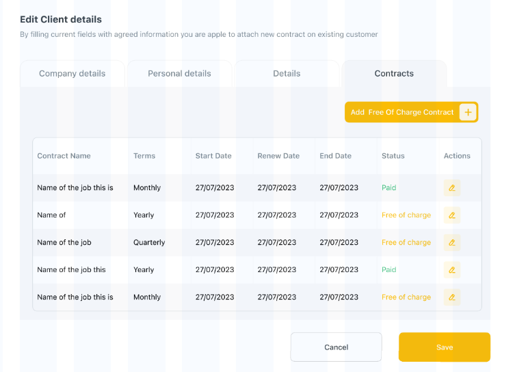The height and width of the screenshot is (372, 515).
Task: Switch to the Company details tab
Action: 72,74
